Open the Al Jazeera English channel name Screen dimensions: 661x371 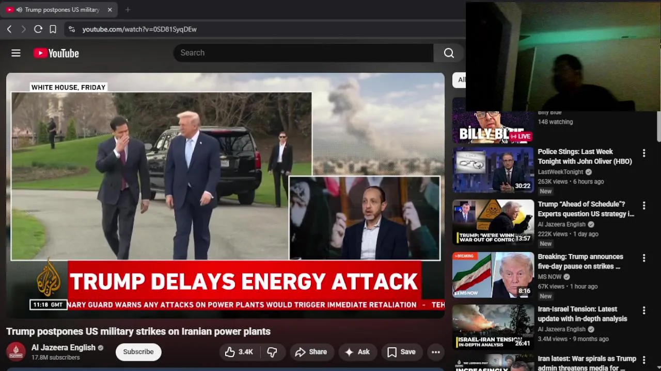pyautogui.click(x=64, y=348)
